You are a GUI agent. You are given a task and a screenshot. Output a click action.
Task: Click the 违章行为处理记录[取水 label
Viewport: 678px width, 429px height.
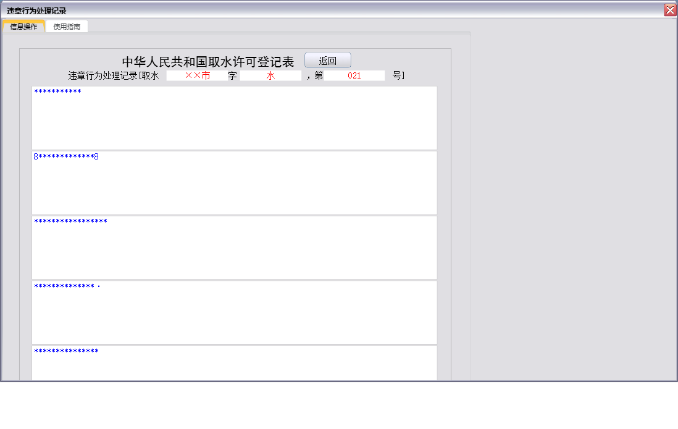(114, 76)
